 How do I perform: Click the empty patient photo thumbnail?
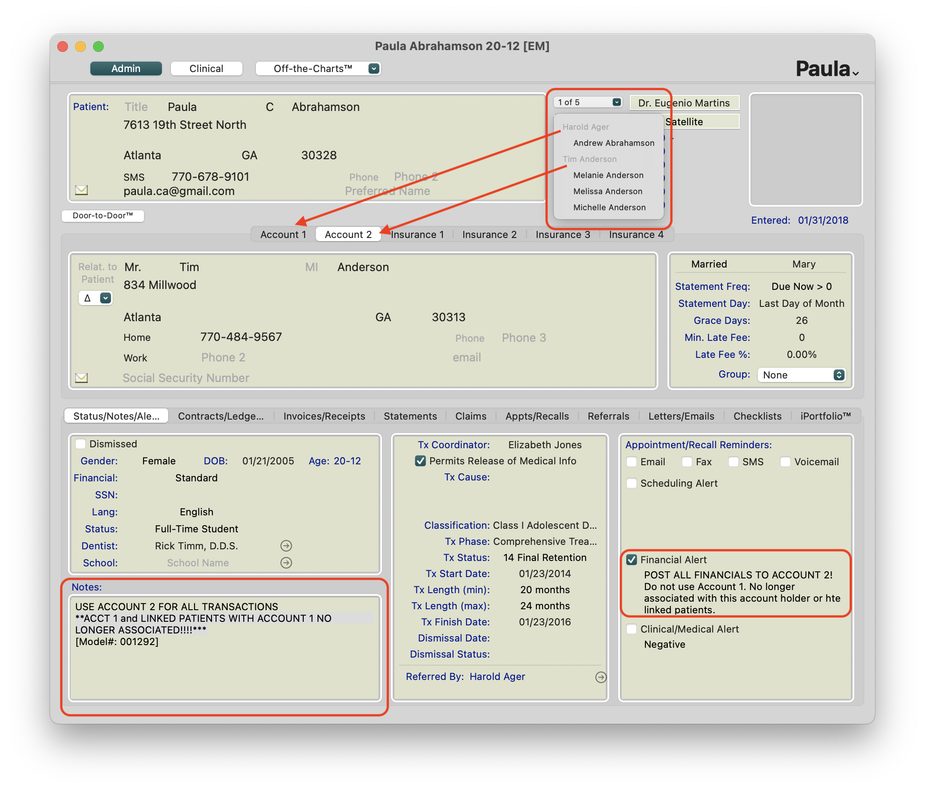pyautogui.click(x=806, y=149)
